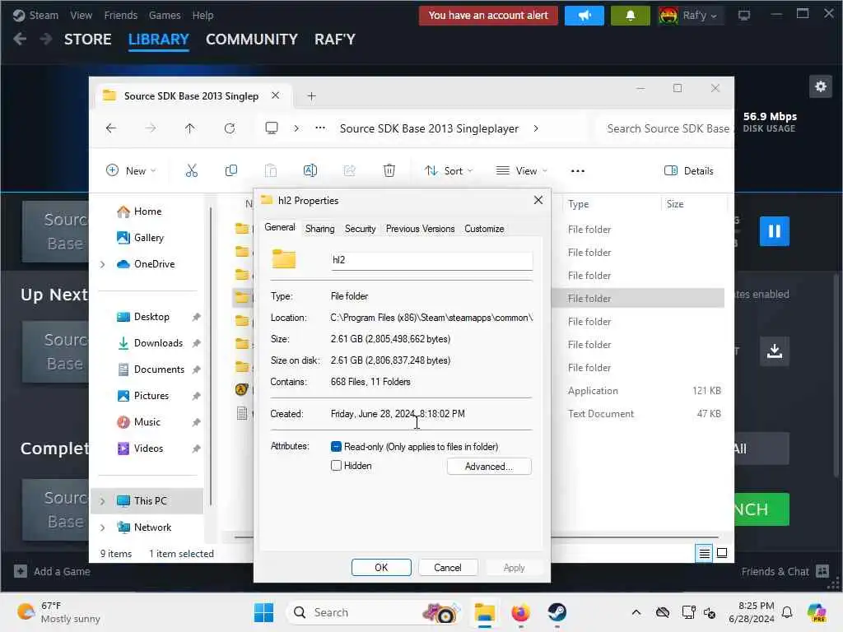Viewport: 843px width, 632px height.
Task: Expand the Network tree node
Action: 102,527
